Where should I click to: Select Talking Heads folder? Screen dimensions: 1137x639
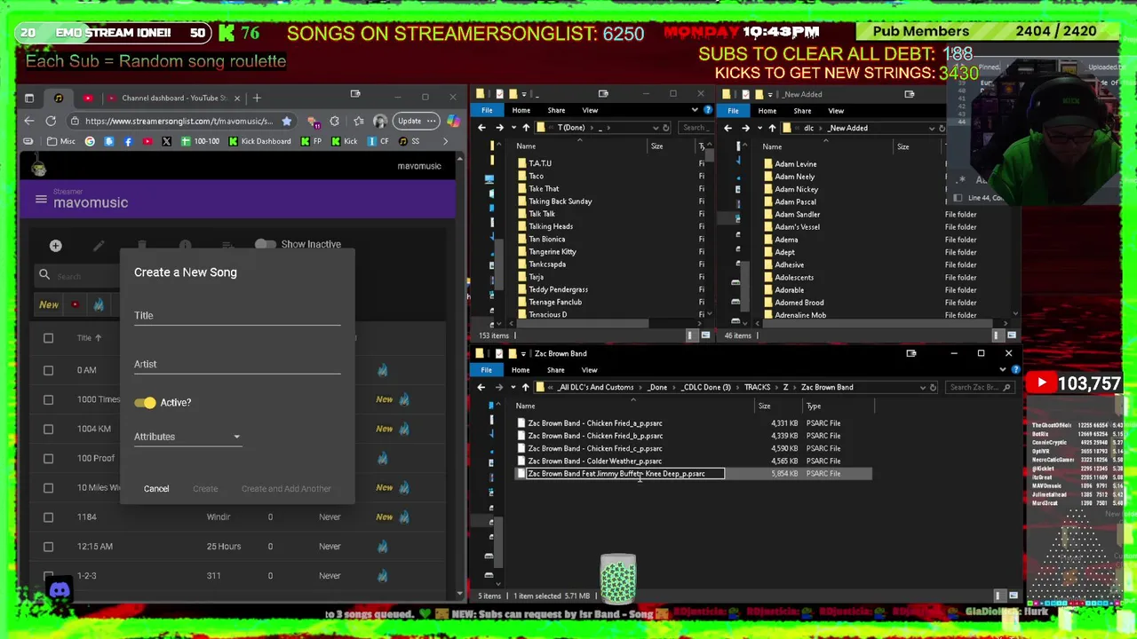coord(551,226)
